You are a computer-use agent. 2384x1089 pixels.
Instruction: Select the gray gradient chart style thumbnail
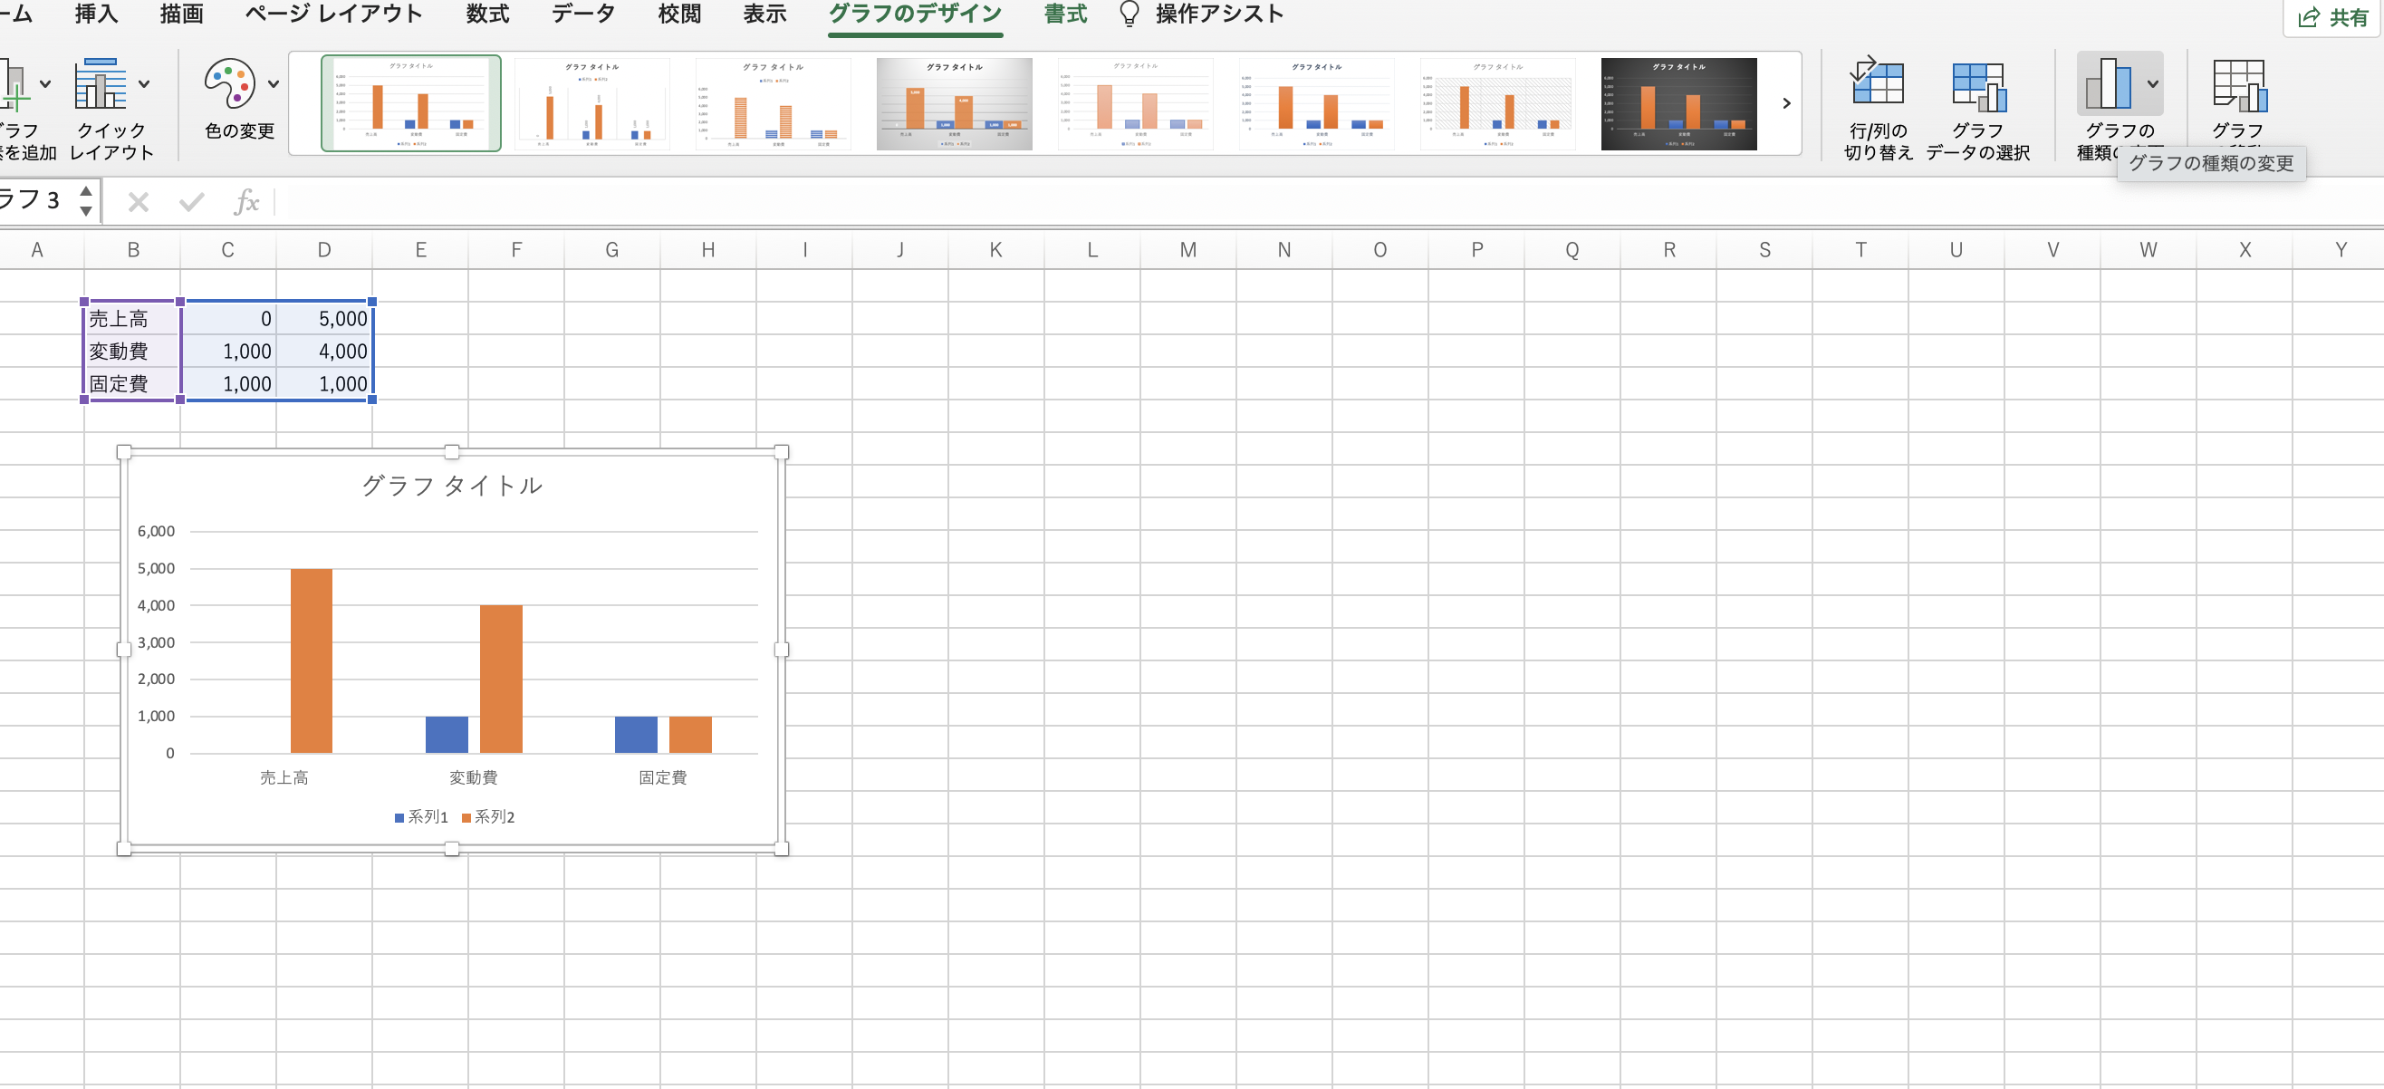[953, 102]
